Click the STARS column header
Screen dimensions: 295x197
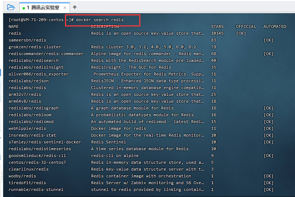(x=217, y=26)
